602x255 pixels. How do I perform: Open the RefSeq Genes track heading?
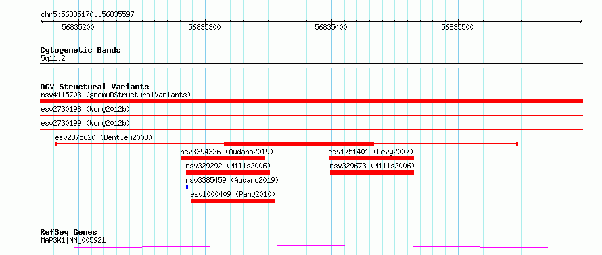coord(69,233)
